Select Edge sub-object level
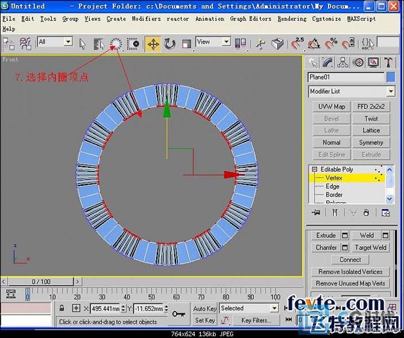 click(332, 186)
